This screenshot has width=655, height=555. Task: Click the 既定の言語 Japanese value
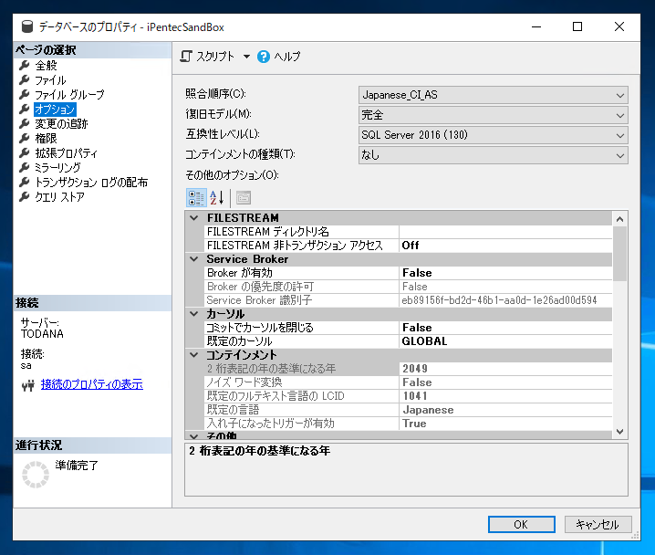[505, 410]
